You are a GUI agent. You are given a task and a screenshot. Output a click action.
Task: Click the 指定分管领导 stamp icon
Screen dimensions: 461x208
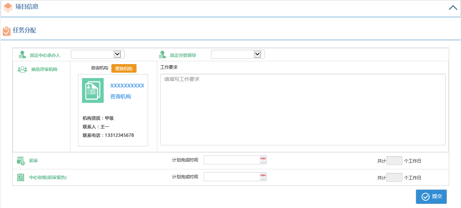pyautogui.click(x=162, y=55)
